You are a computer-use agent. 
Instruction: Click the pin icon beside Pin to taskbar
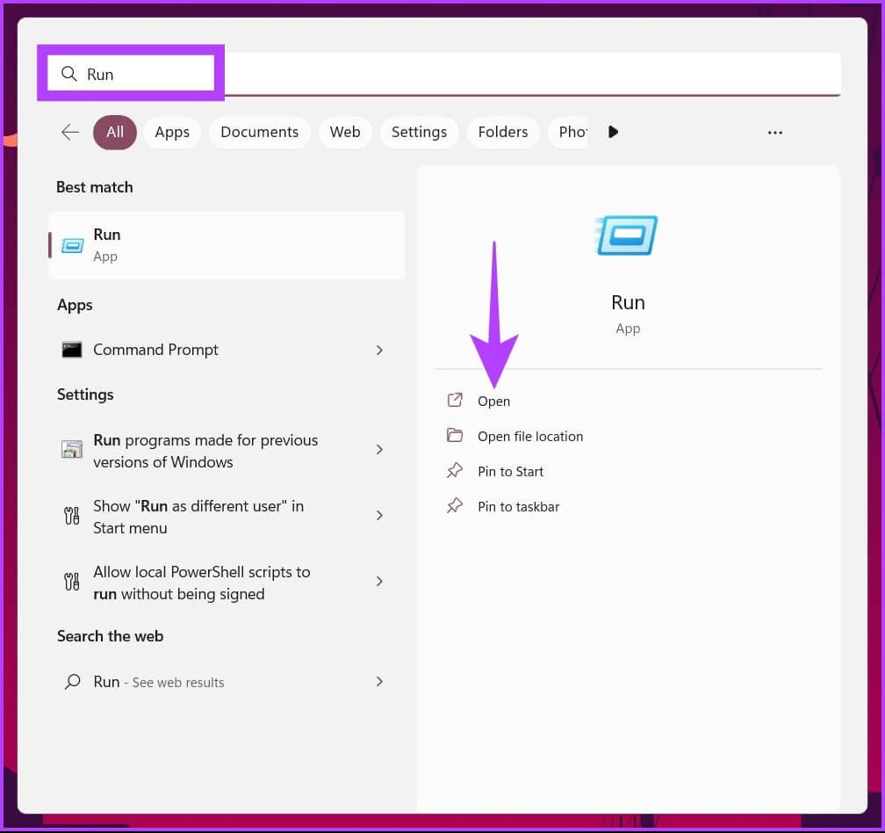click(x=455, y=505)
